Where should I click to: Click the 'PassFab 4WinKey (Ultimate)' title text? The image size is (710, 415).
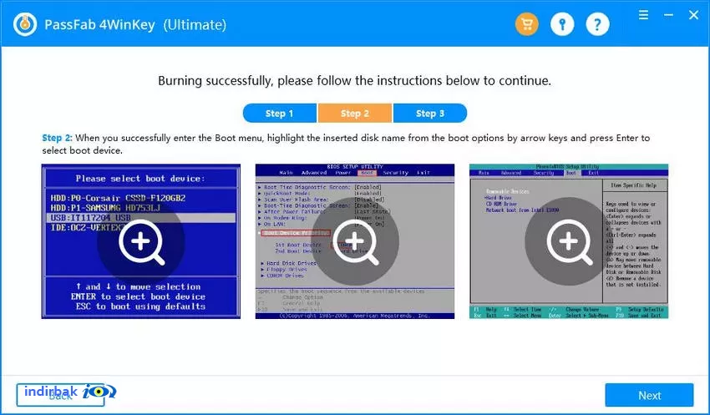pos(135,24)
